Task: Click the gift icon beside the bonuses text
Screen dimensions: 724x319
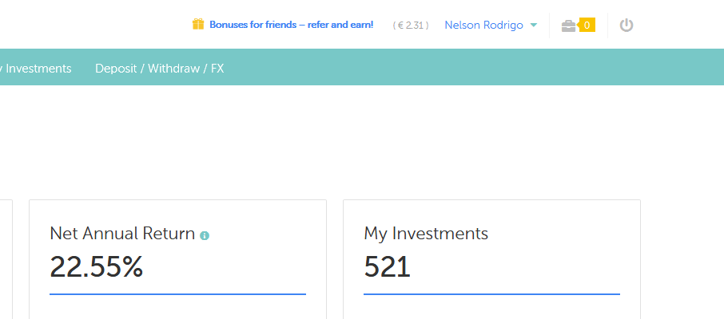Action: pyautogui.click(x=198, y=25)
